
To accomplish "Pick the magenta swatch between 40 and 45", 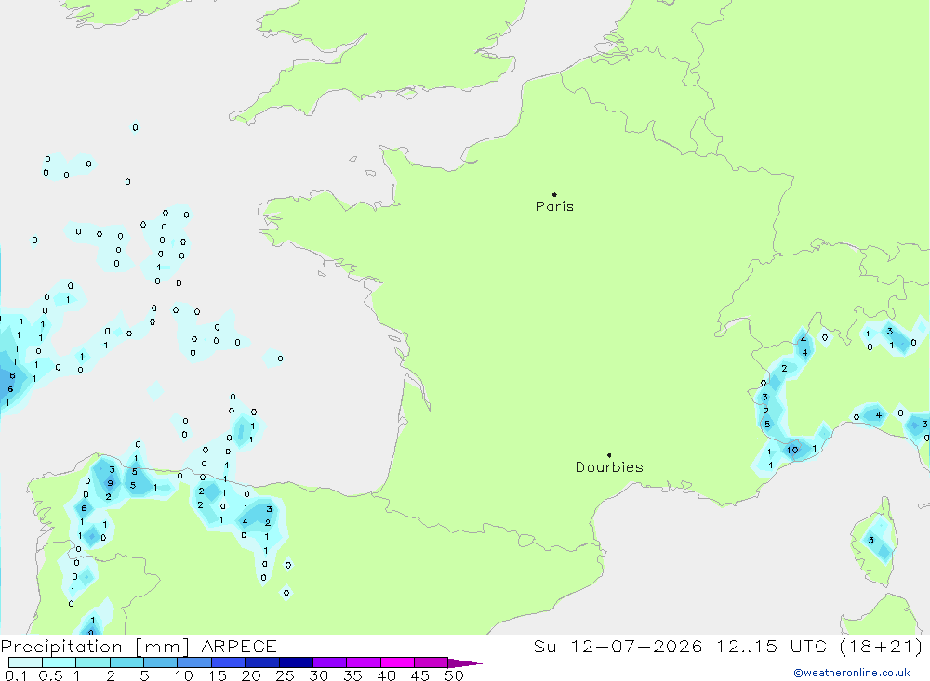I will point(397,662).
